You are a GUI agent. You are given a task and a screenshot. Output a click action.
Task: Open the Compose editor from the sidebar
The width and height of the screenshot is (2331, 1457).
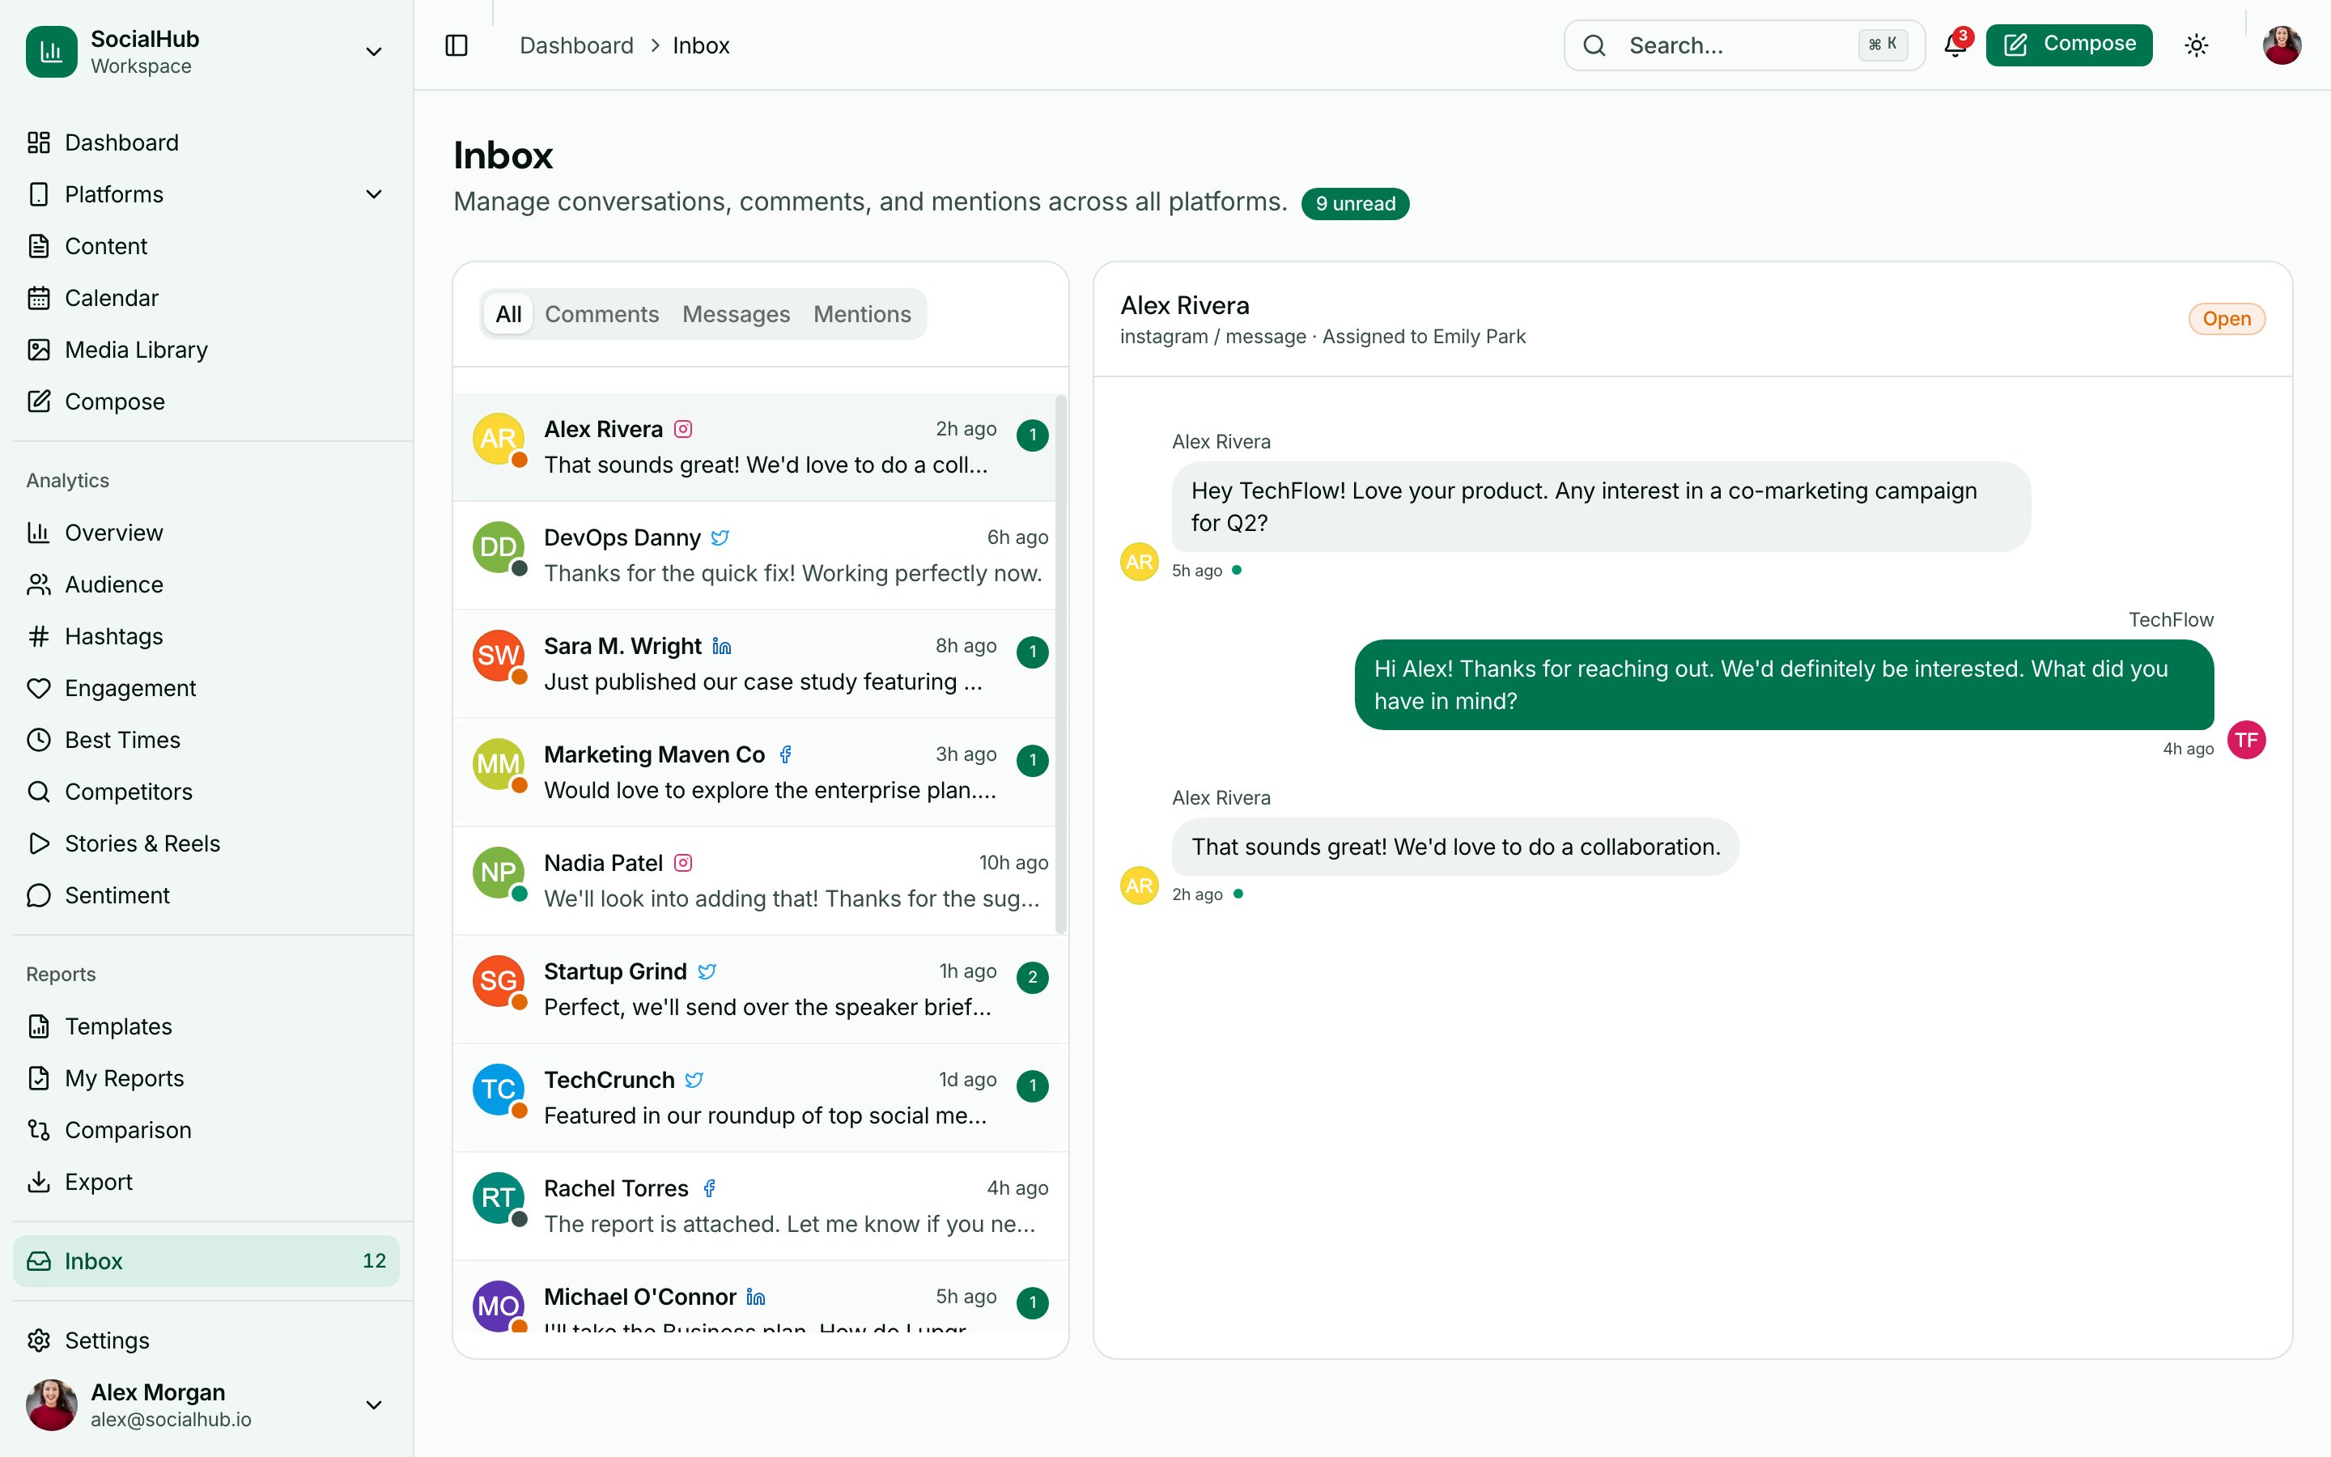[x=115, y=401]
